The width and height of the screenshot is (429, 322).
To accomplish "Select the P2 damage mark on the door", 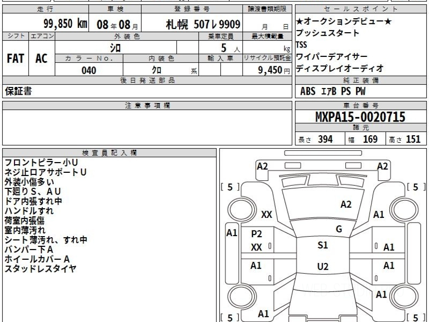I will click(256, 234).
